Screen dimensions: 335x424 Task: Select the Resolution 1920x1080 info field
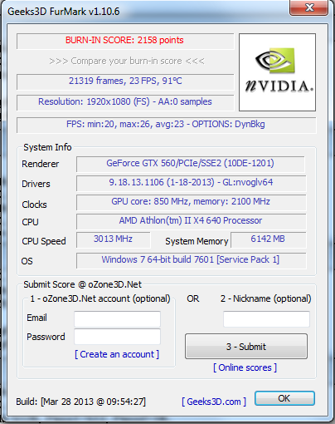(125, 102)
